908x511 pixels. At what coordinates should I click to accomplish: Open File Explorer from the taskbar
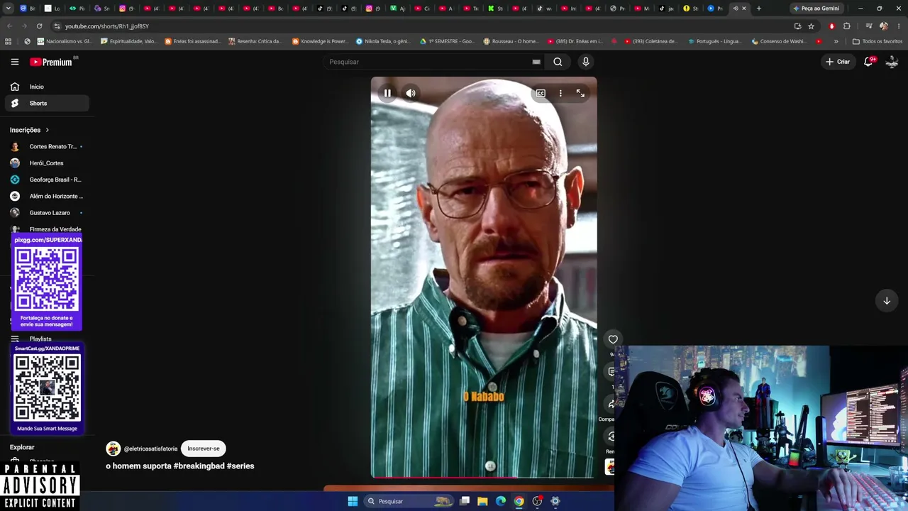point(482,501)
